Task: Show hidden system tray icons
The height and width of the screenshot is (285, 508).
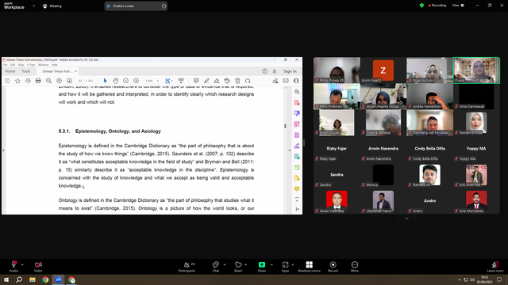Action: click(459, 279)
